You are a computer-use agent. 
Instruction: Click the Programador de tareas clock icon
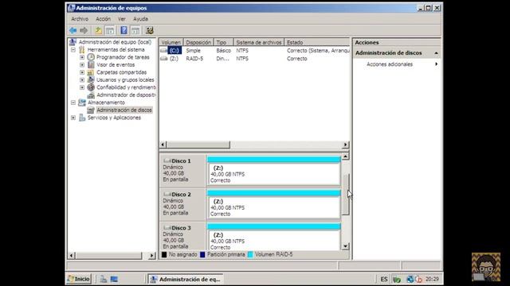tap(91, 57)
